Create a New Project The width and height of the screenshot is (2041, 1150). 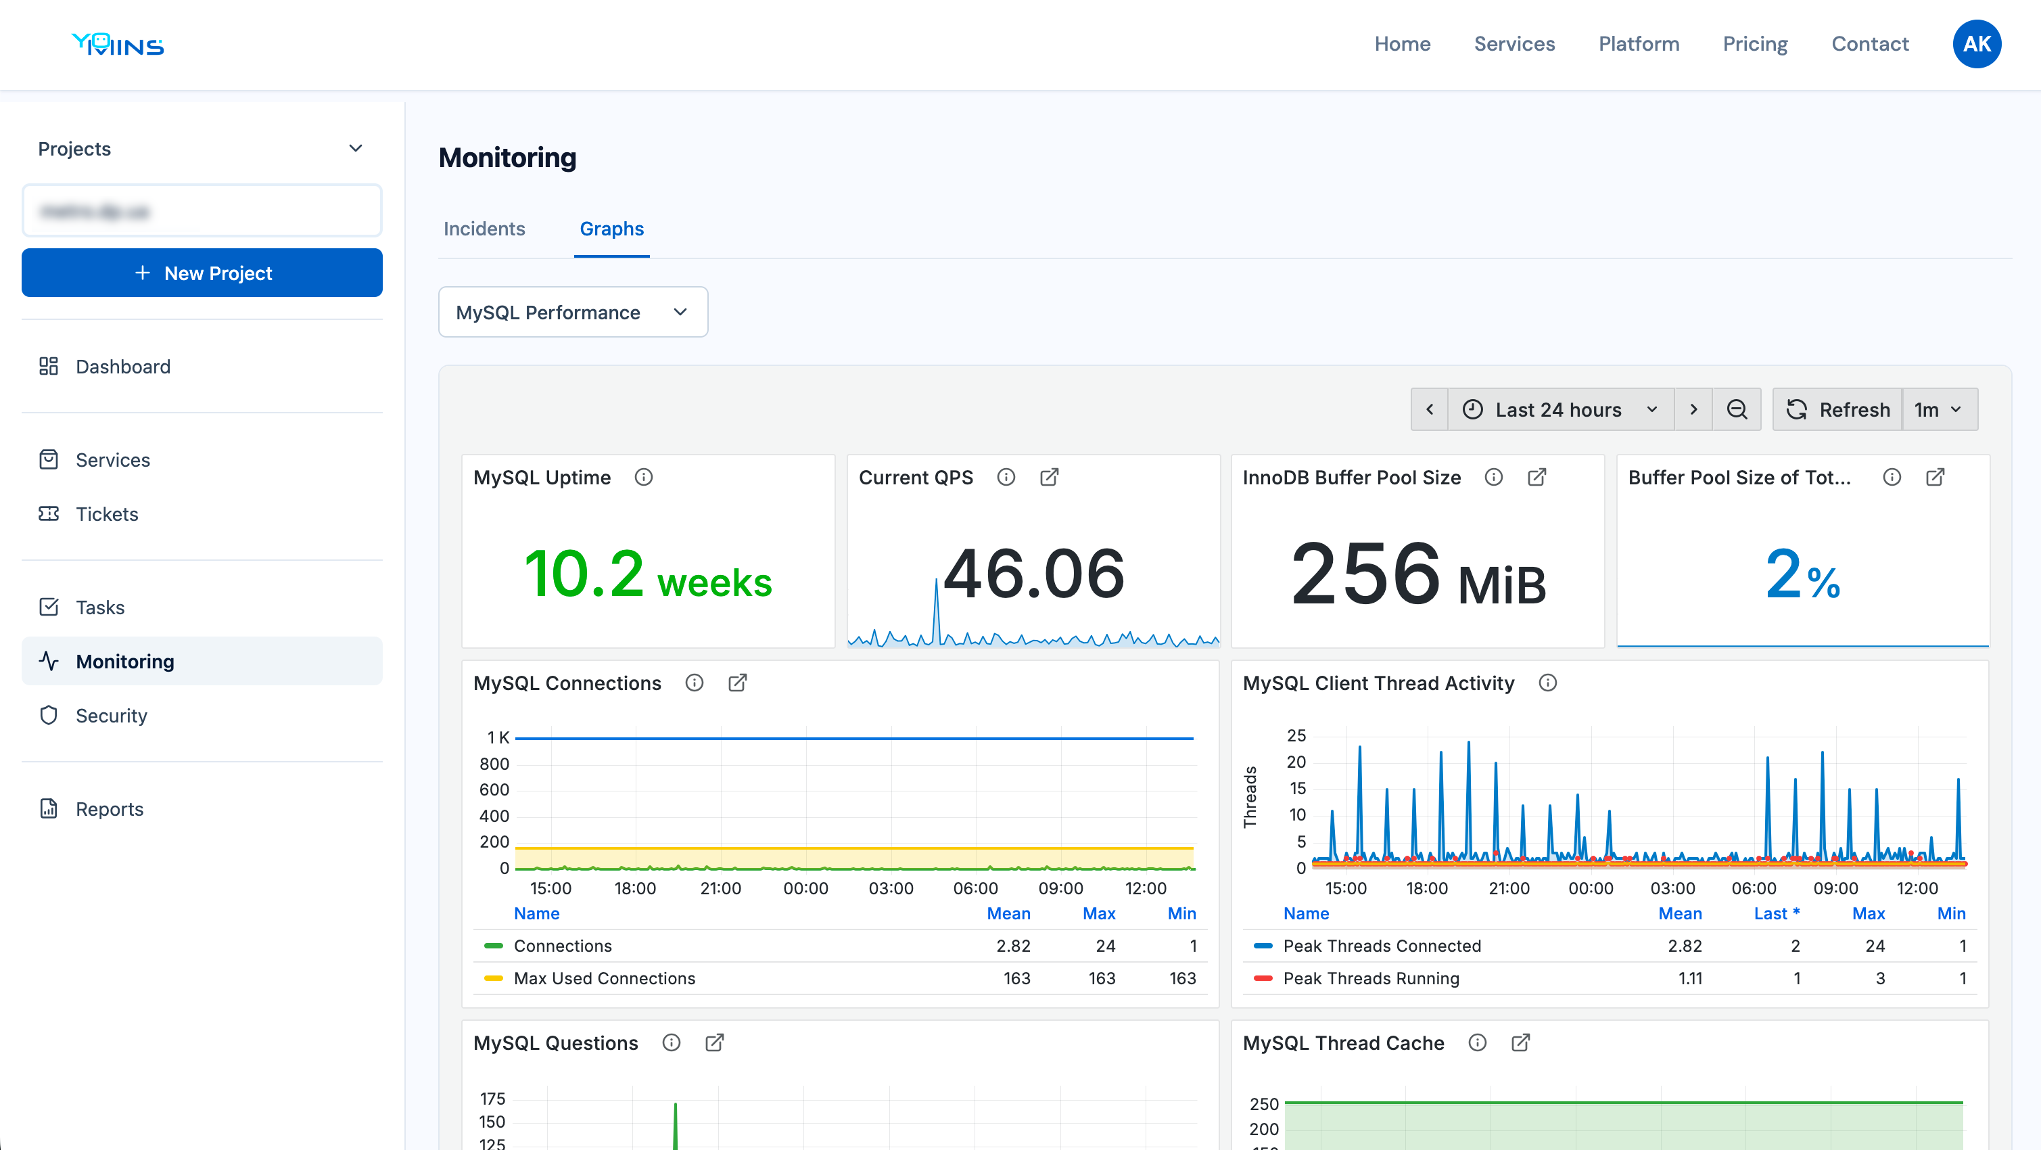point(202,273)
